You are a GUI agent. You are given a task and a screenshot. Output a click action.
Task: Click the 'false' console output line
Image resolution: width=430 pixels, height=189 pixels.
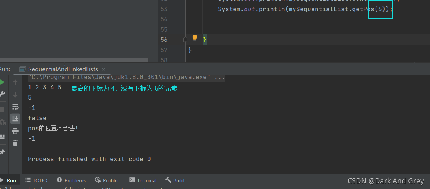37,118
